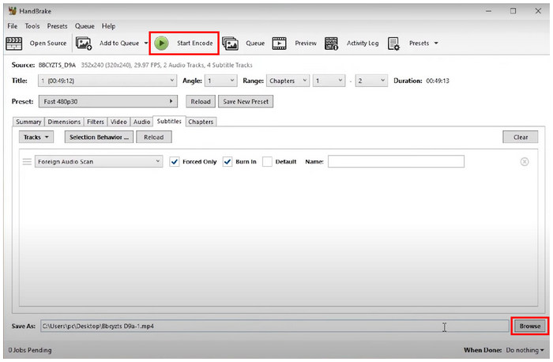Viewport: 553px width, 362px height.
Task: Click the Save New Preset button
Action: [246, 102]
